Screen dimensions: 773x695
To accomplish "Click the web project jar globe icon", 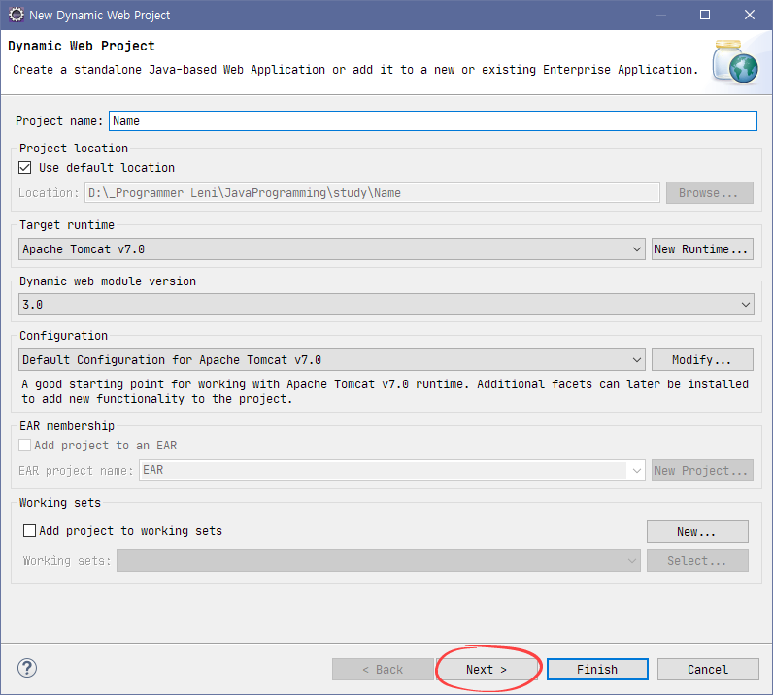I will coord(735,61).
